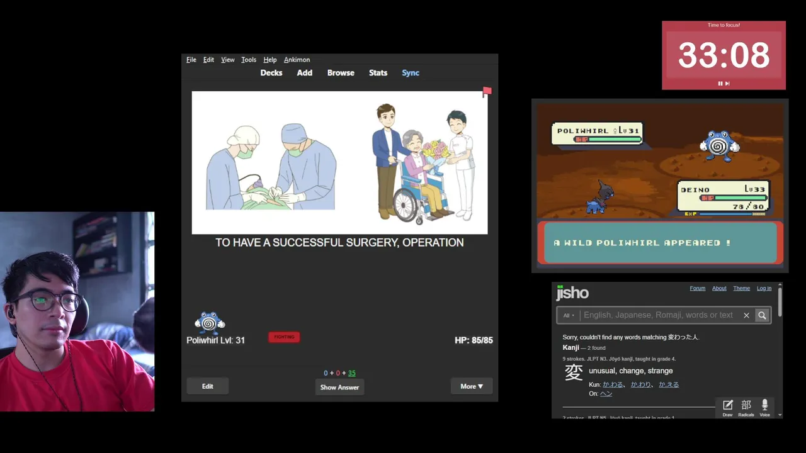The image size is (806, 453).
Task: Click Add to create a card
Action: pyautogui.click(x=305, y=73)
